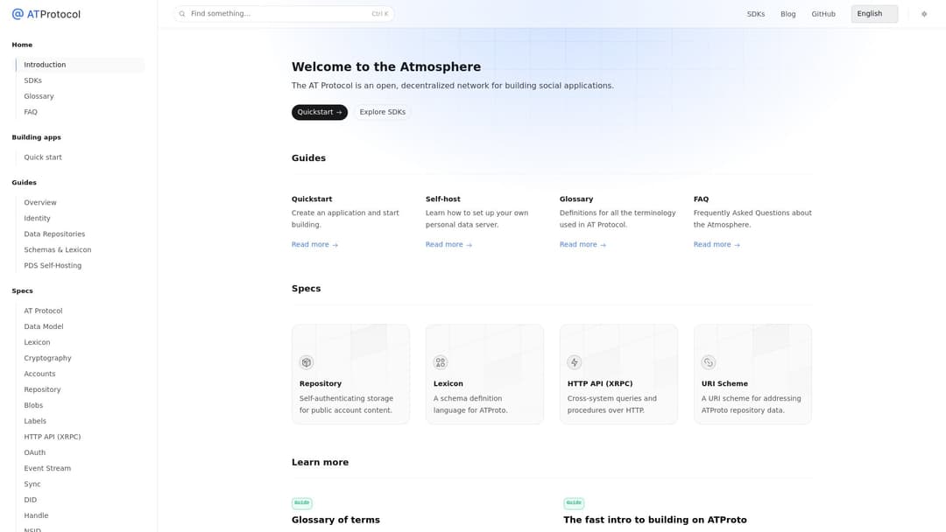Click the URI Scheme link icon

709,362
